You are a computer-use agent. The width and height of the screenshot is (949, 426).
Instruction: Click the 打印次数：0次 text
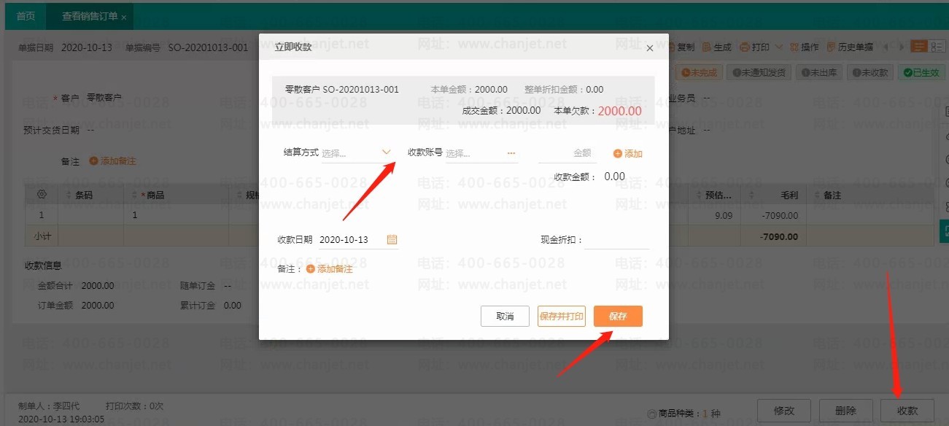[135, 406]
